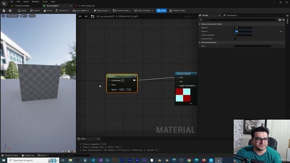Open the Preview State dropdown

122,10
